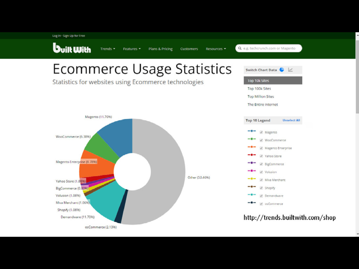This screenshot has width=359, height=269.
Task: Switch chart to line graph view icon
Action: (x=291, y=70)
